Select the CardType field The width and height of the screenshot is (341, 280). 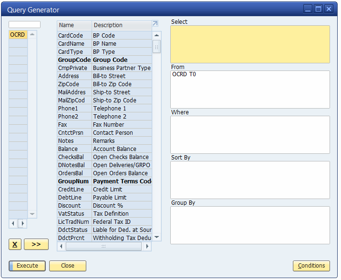(74, 52)
